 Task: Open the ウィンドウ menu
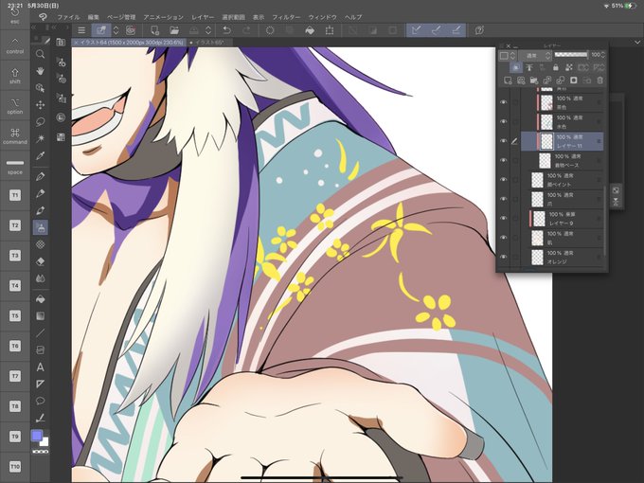click(x=322, y=17)
